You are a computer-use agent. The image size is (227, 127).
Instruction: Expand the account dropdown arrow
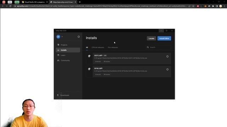coord(62,37)
